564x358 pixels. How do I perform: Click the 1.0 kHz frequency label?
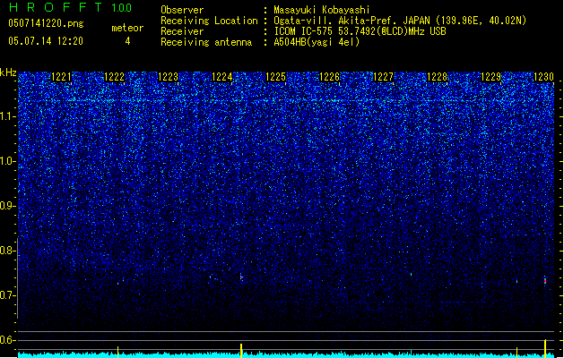pos(7,161)
